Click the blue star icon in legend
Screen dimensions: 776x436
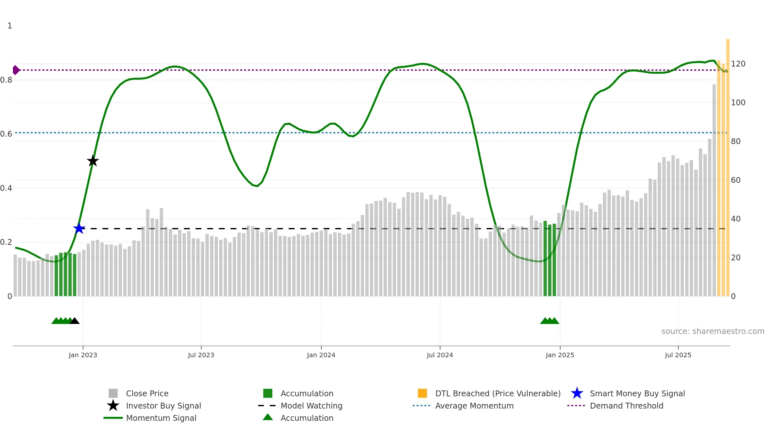(x=577, y=393)
